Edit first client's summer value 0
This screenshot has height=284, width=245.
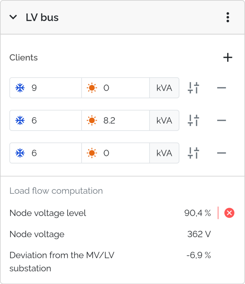(115, 88)
